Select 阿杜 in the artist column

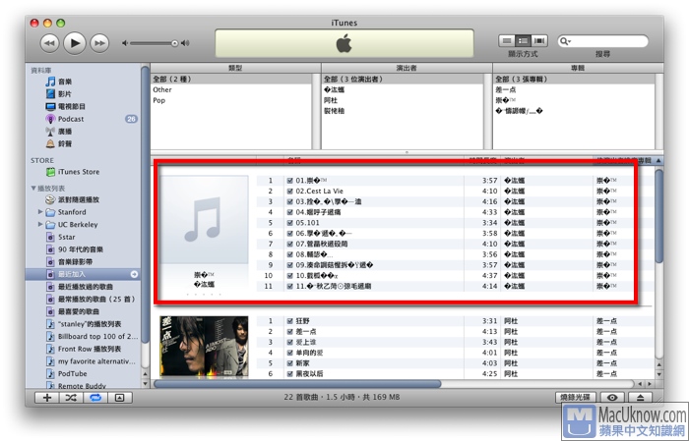click(x=403, y=100)
